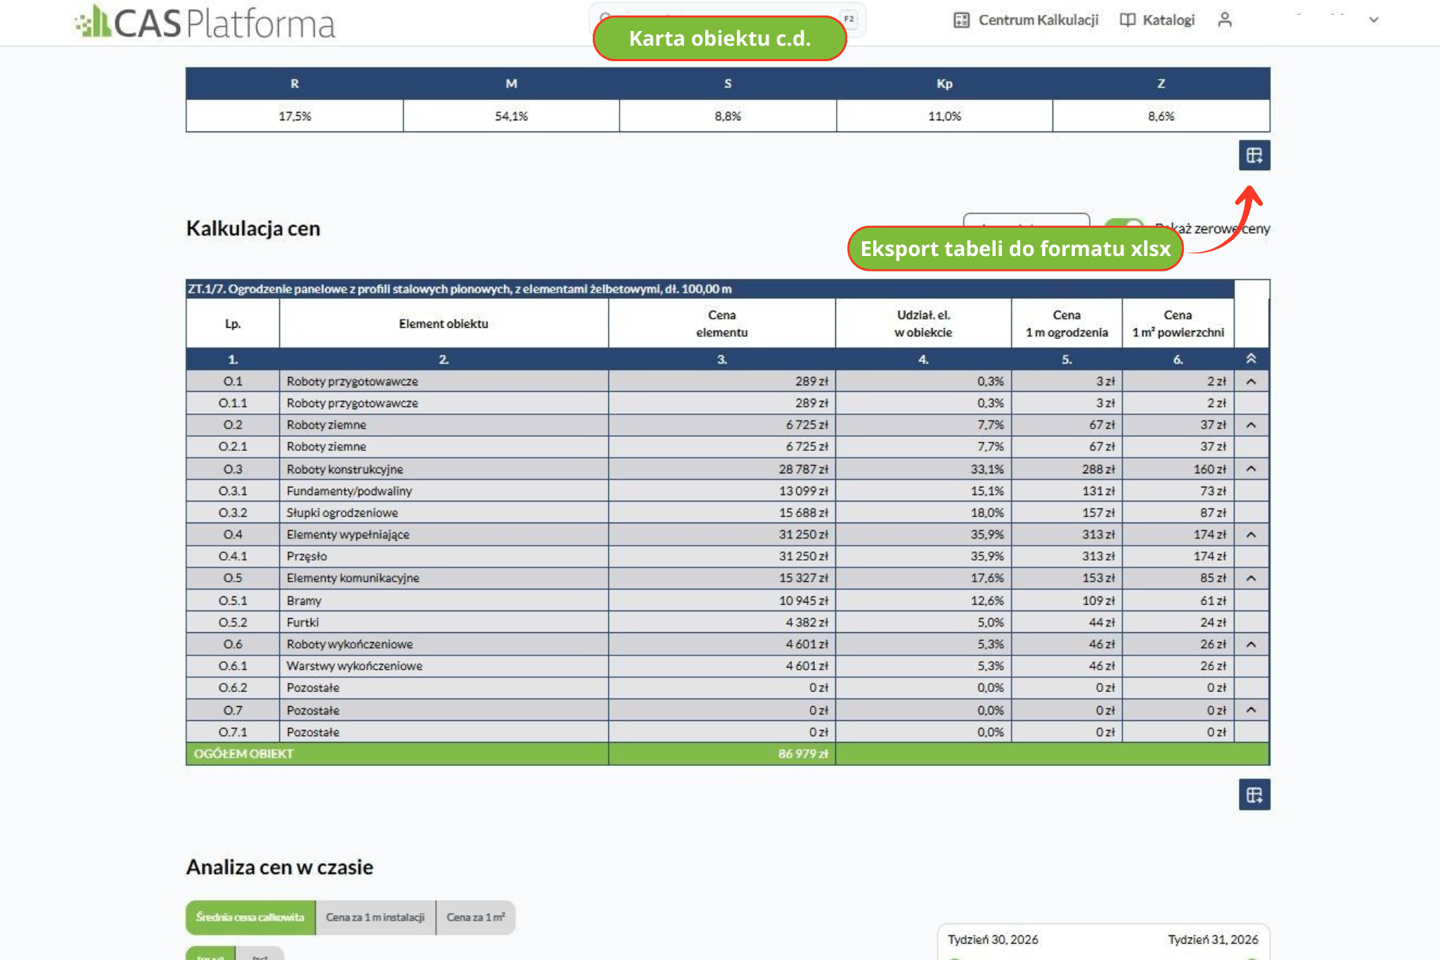Click the Słupki ogrodzeniowe table row
Screen dimensions: 1440x960
click(727, 513)
